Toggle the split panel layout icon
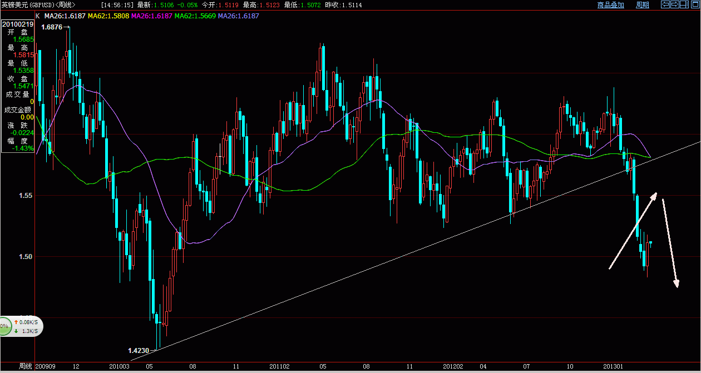Image resolution: width=701 pixels, height=373 pixels. pos(683,4)
